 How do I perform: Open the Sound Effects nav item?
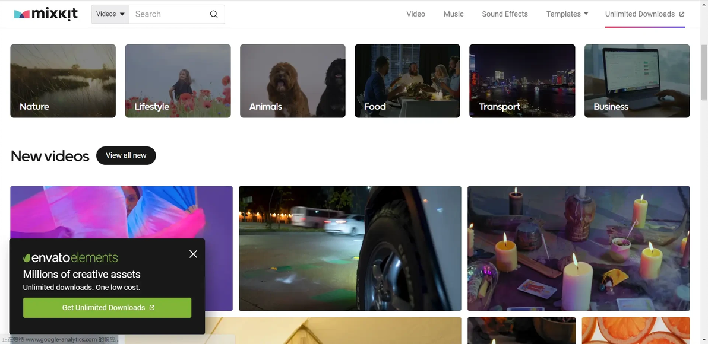point(505,14)
